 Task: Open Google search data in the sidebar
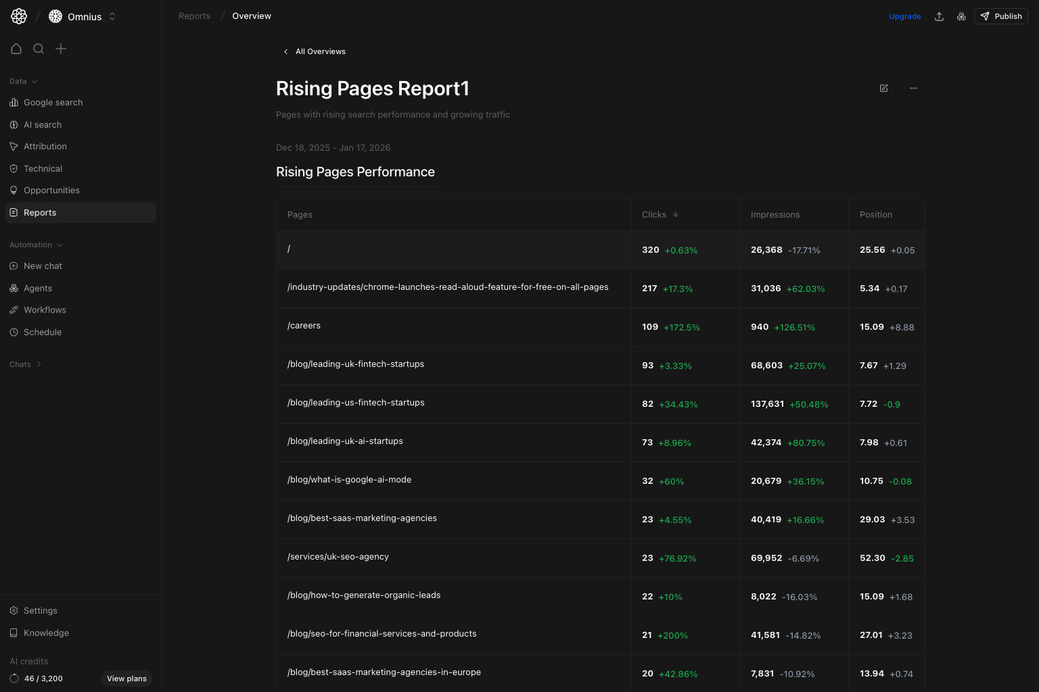click(x=53, y=102)
